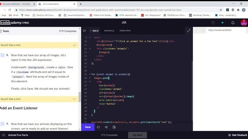
Task: Open the Chrome profile avatar
Action: [244, 10]
